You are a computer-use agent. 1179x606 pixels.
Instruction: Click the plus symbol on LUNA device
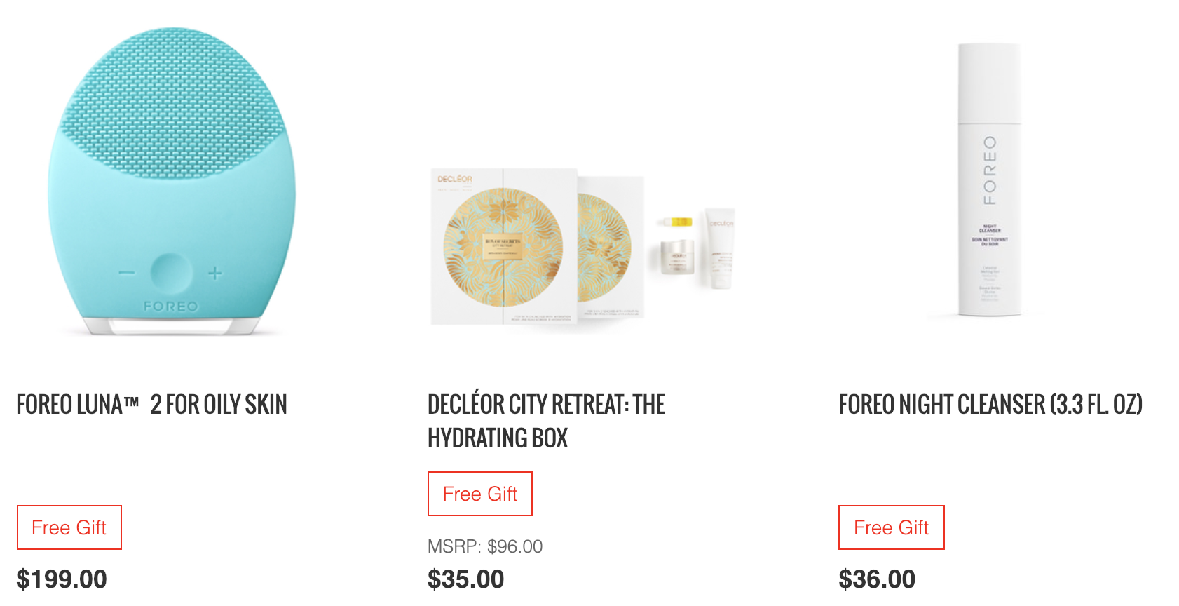coord(215,273)
